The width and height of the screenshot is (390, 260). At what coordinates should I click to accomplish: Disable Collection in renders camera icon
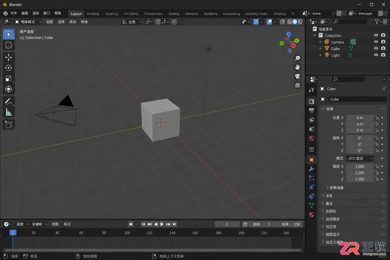coord(383,35)
